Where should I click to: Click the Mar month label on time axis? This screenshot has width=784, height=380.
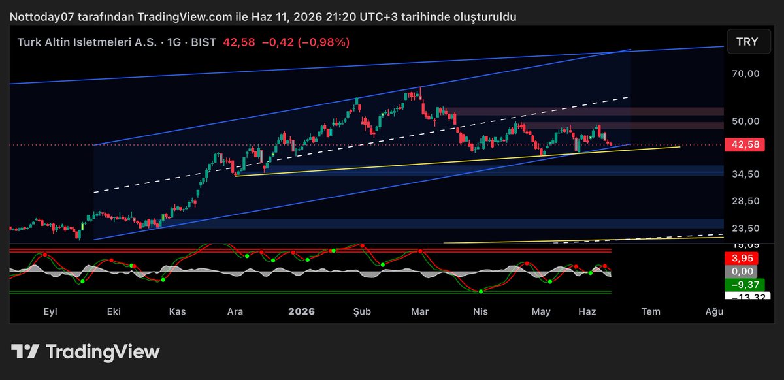coord(419,311)
